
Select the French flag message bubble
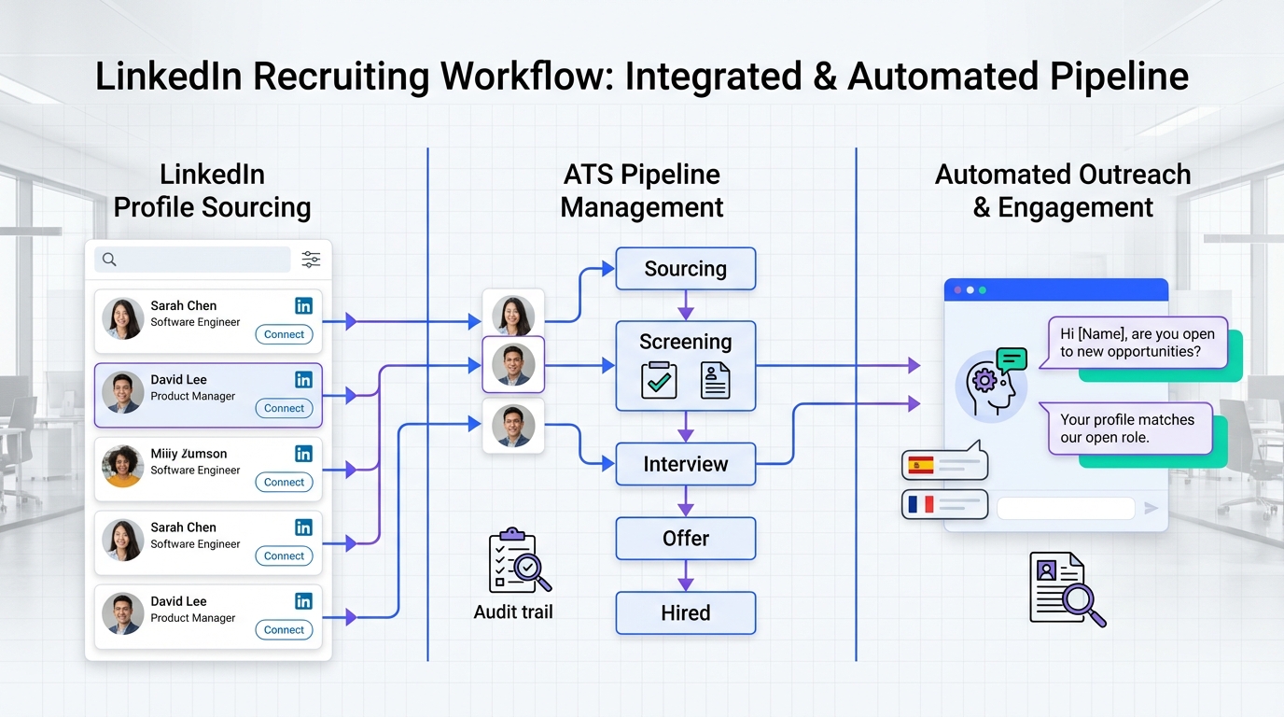click(944, 505)
